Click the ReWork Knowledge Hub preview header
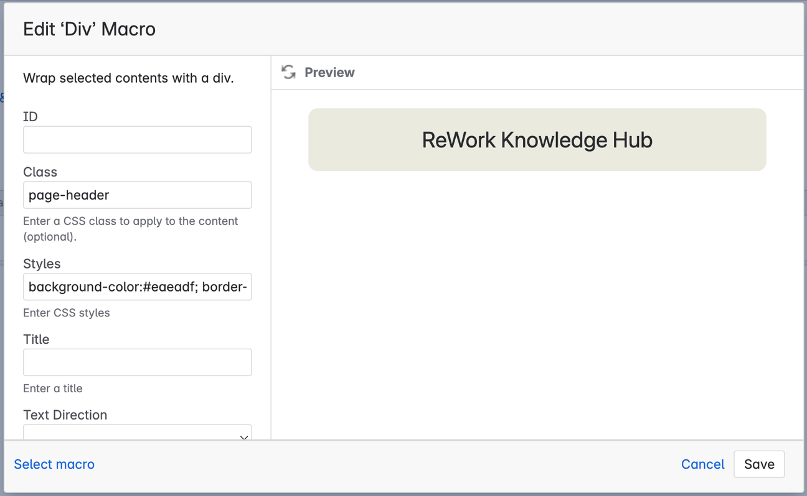The height and width of the screenshot is (496, 807). [537, 140]
